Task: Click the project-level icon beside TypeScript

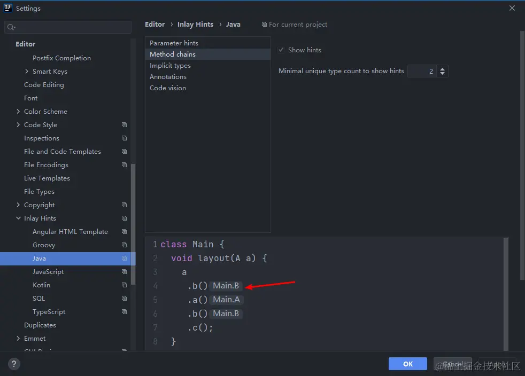Action: point(124,312)
